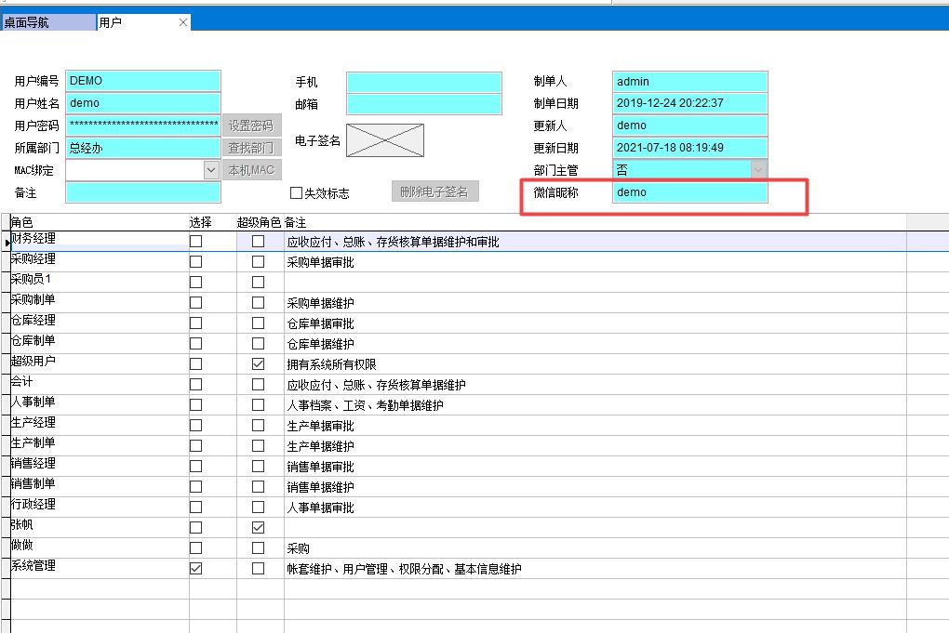The height and width of the screenshot is (633, 949).
Task: Select the 用户 tab
Action: 130,22
